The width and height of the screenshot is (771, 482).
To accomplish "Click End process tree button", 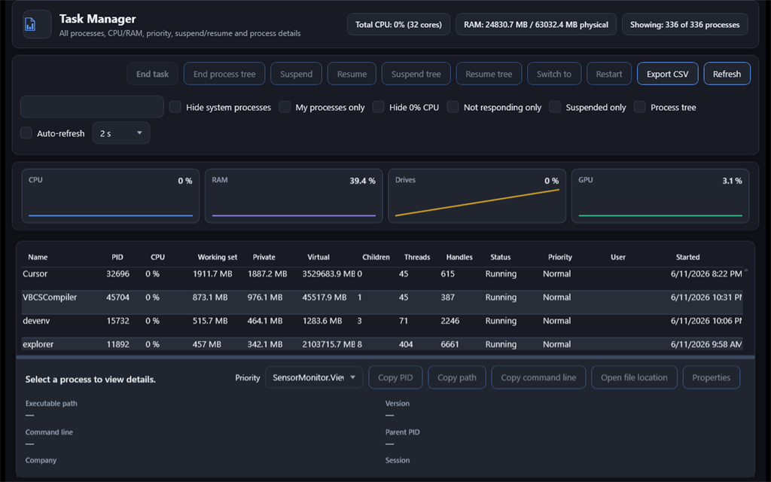I will click(x=224, y=74).
